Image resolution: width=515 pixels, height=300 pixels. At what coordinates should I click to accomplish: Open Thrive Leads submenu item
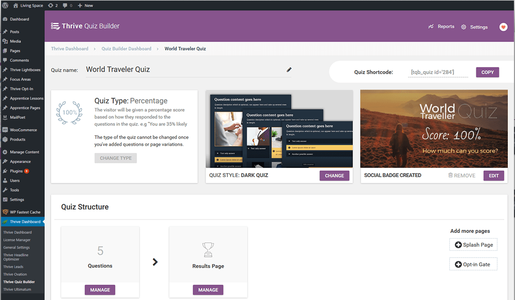(x=13, y=267)
